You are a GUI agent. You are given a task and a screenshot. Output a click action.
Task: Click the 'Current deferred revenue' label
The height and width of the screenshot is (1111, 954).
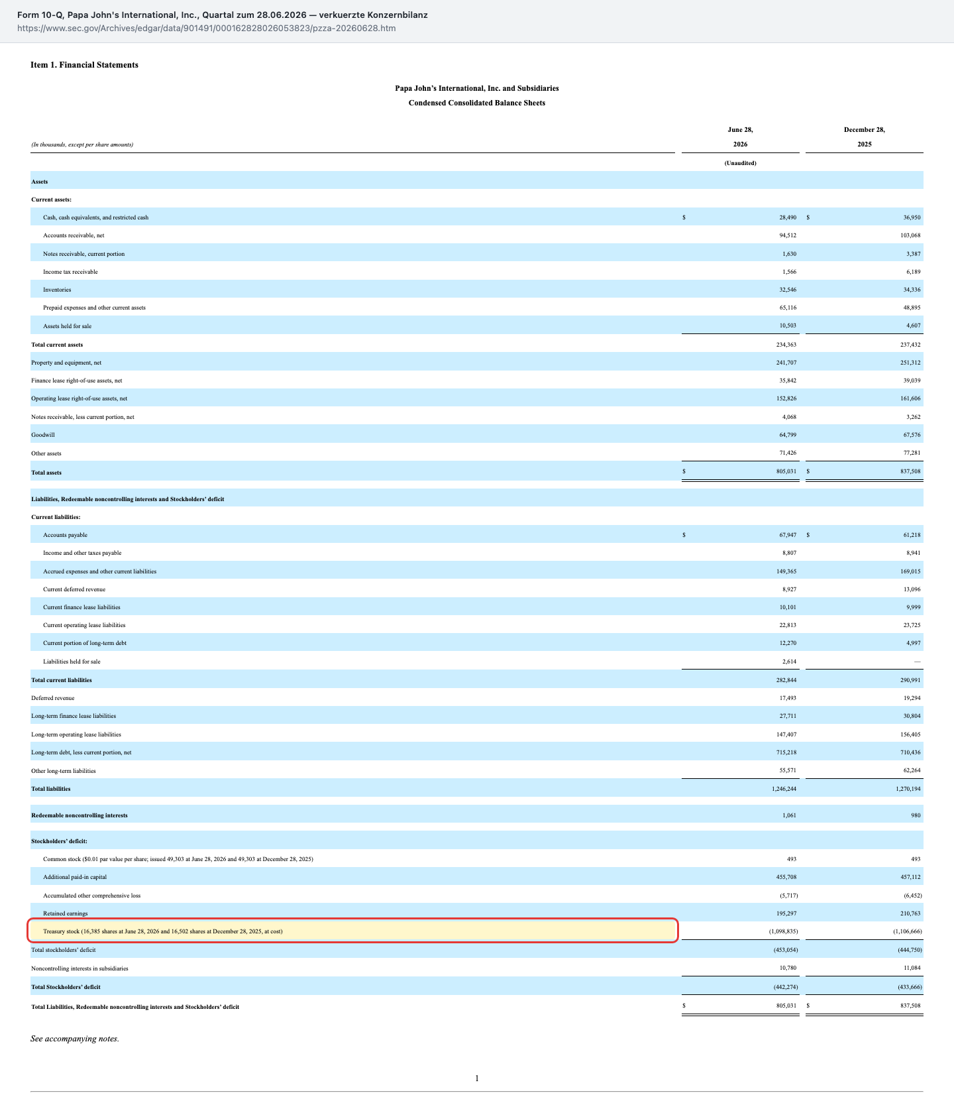point(74,589)
